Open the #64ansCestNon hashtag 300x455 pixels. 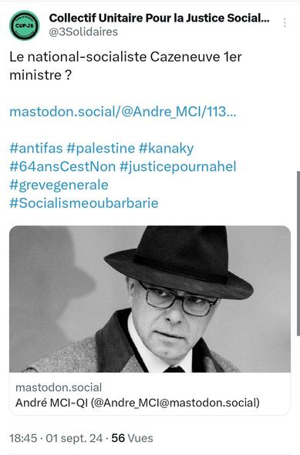click(x=62, y=166)
